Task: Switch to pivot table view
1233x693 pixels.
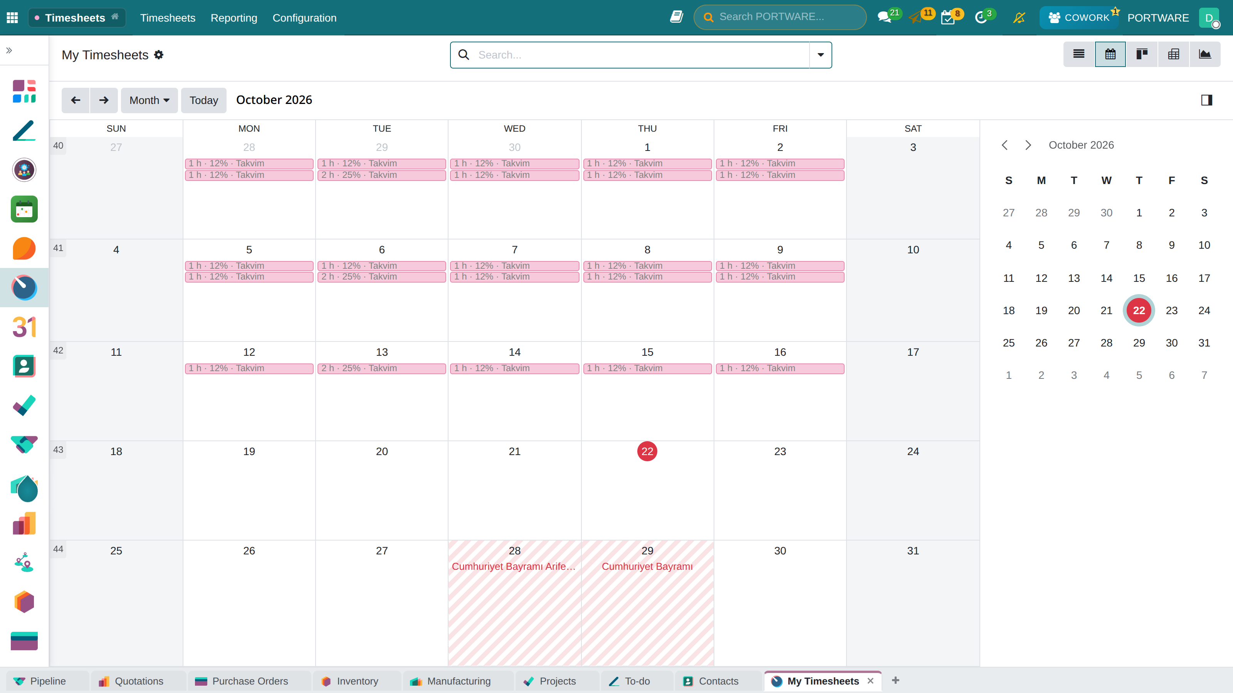Action: (x=1174, y=55)
